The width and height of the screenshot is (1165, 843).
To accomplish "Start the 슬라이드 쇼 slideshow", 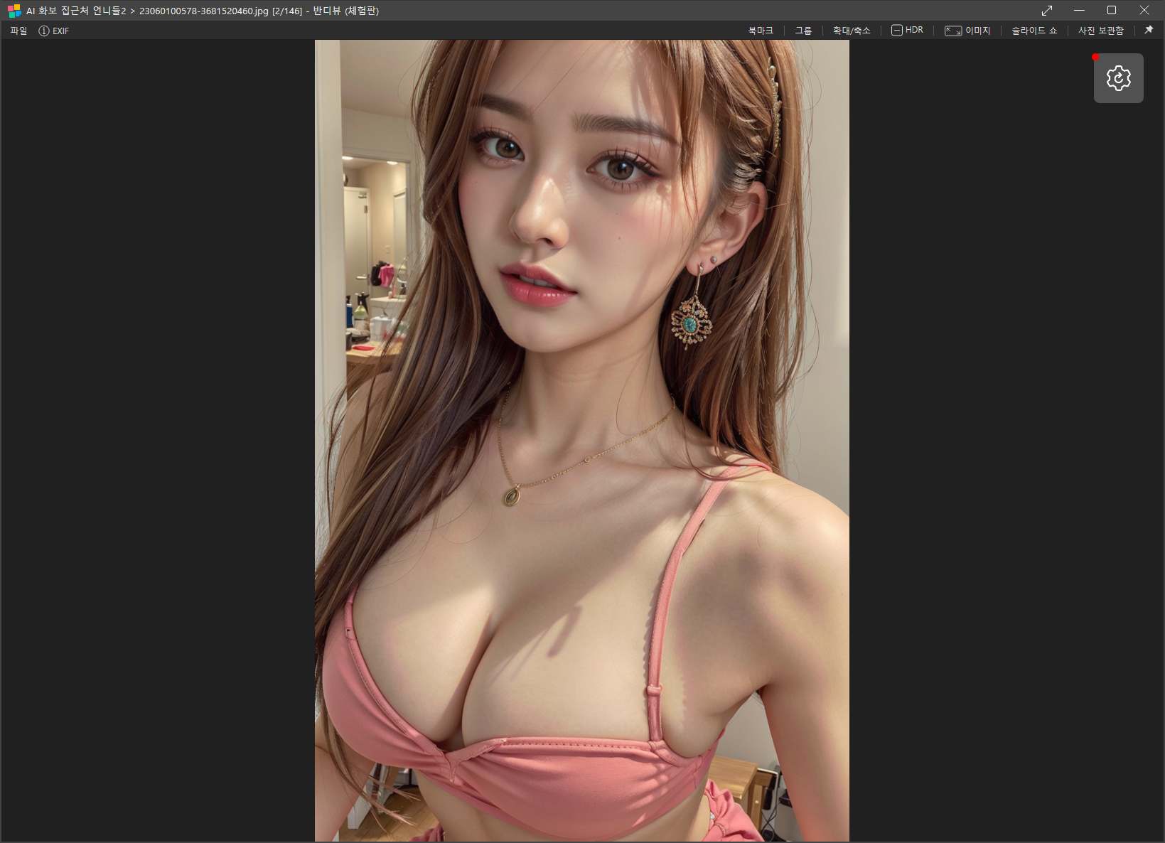I will click(1034, 31).
